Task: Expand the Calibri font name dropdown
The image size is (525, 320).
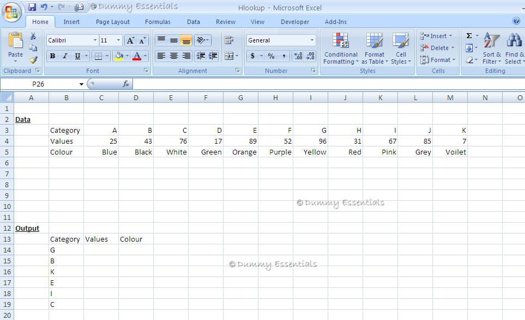Action: tap(95, 40)
